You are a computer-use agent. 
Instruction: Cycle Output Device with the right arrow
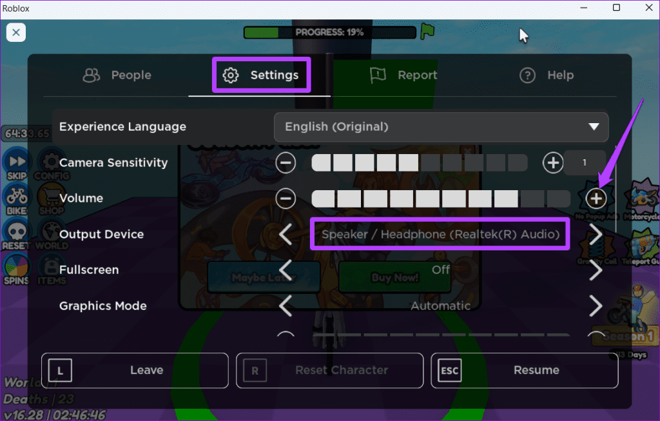tap(596, 234)
